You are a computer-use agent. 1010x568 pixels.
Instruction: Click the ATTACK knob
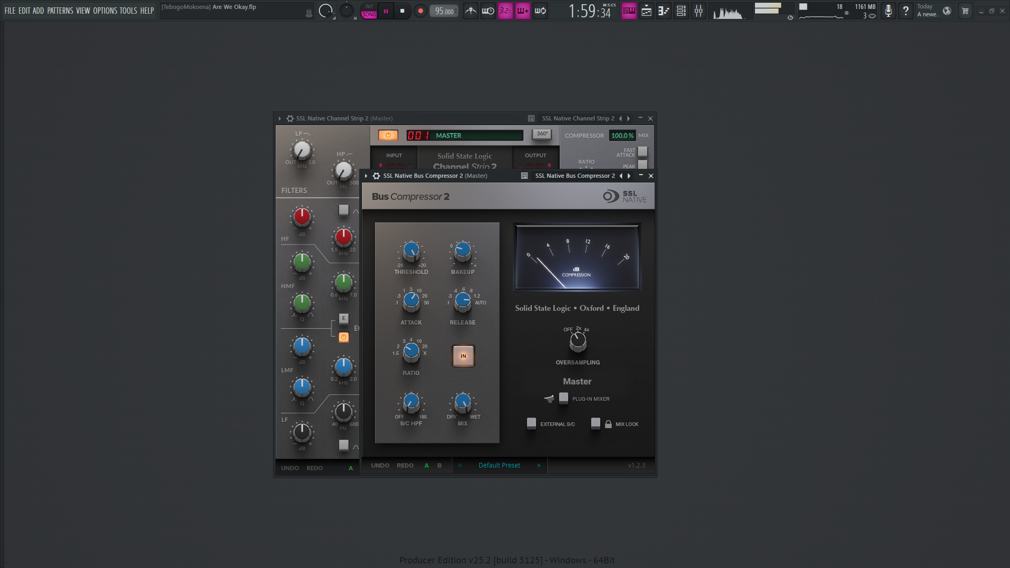click(x=411, y=301)
